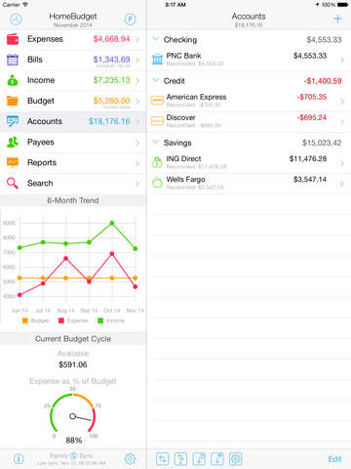Open the ING Direct row chevron
Screen dimensions: 351x469
[342, 163]
